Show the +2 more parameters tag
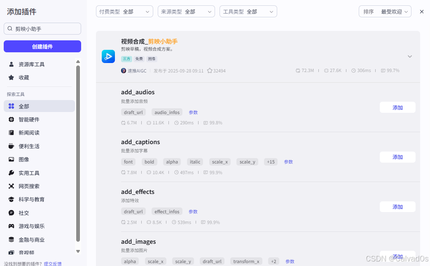The width and height of the screenshot is (430, 266). tap(273, 261)
